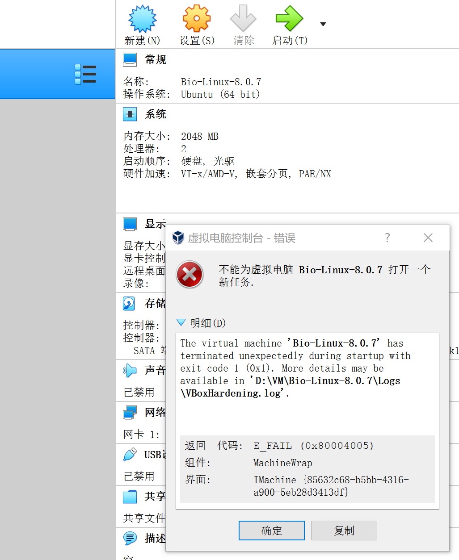Click the System (系统) section heading
Screen dimensions: 459x560
(x=156, y=114)
